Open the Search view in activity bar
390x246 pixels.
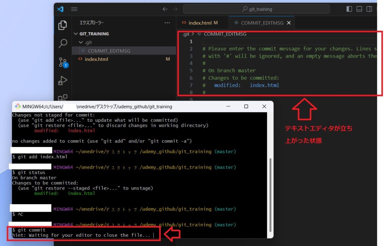62,44
